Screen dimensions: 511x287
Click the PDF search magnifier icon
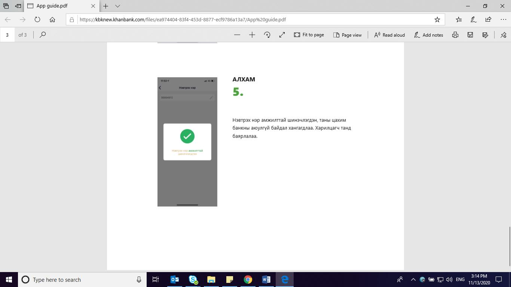tap(43, 35)
